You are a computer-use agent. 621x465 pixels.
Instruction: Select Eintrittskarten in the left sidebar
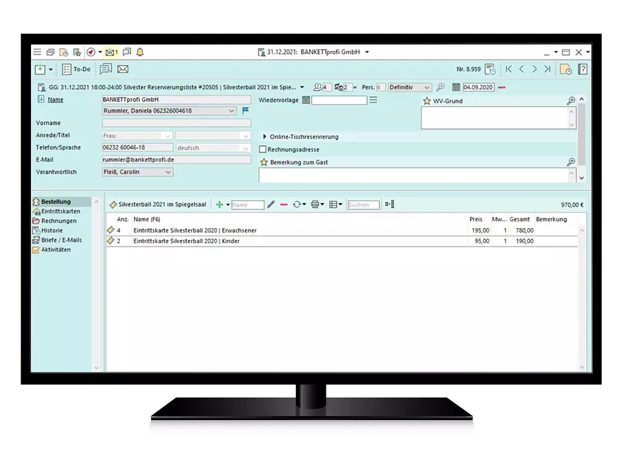coord(60,211)
